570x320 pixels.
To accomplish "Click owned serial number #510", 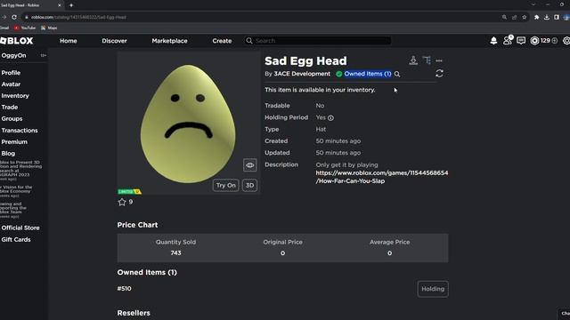I will pos(125,288).
